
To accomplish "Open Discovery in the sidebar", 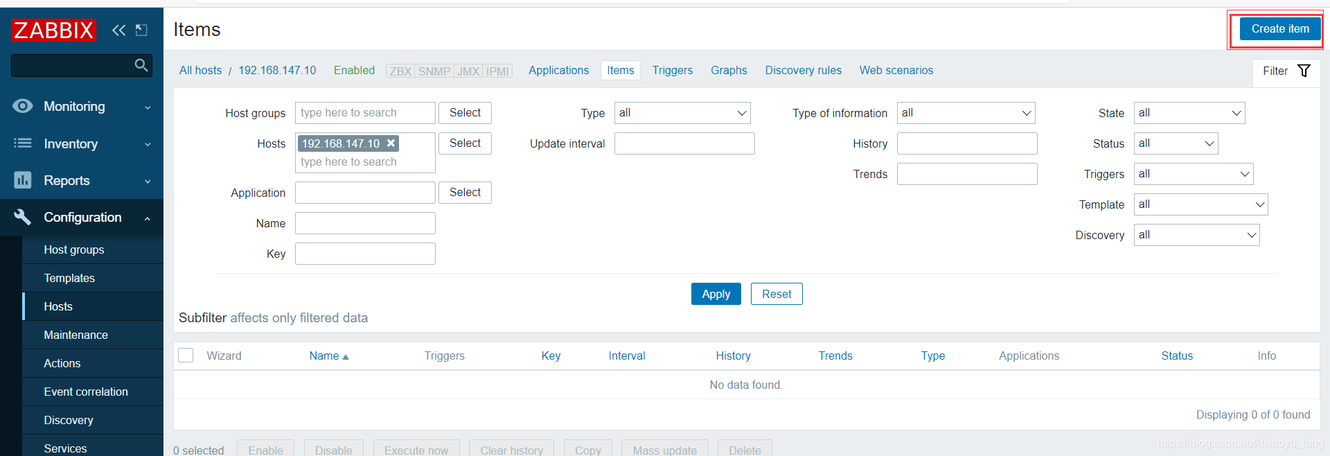I will click(93, 420).
